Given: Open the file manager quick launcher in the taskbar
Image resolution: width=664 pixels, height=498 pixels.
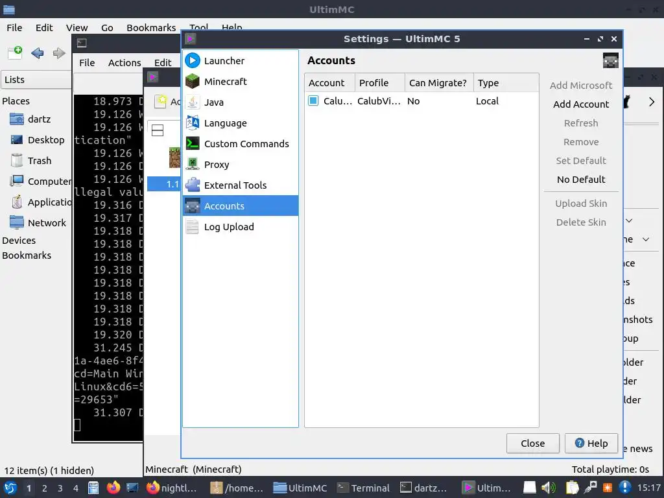Looking at the screenshot, I should click(93, 488).
